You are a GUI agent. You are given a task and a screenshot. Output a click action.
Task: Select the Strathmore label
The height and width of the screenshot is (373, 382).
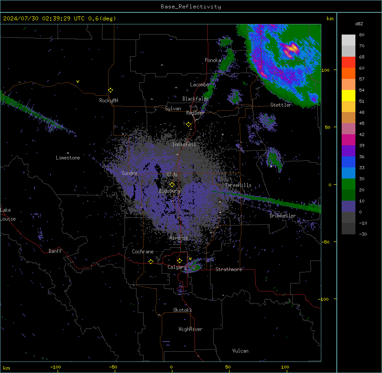[229, 269]
